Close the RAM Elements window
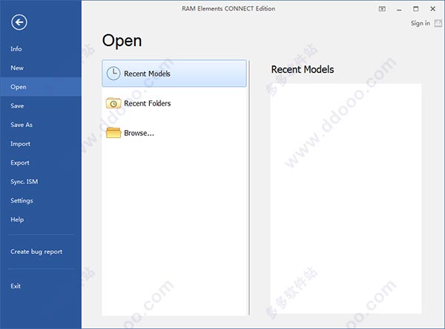Image resolution: width=445 pixels, height=329 pixels. coord(433,9)
